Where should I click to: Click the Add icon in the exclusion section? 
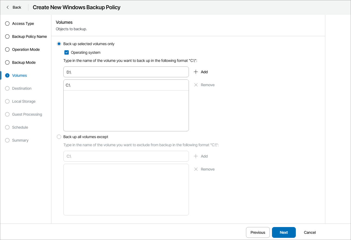[x=196, y=156]
